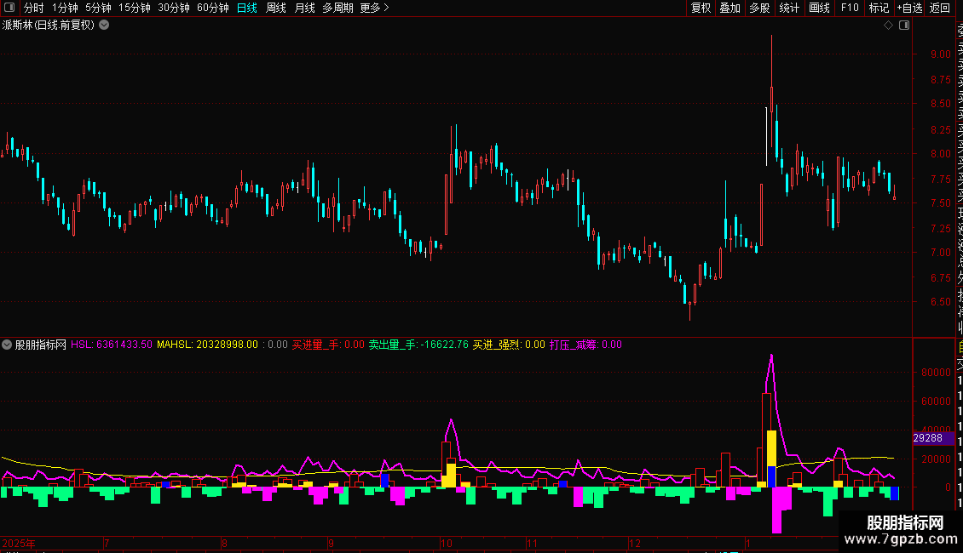Click the 打压_减筹 indicator label
The height and width of the screenshot is (553, 963).
(586, 345)
